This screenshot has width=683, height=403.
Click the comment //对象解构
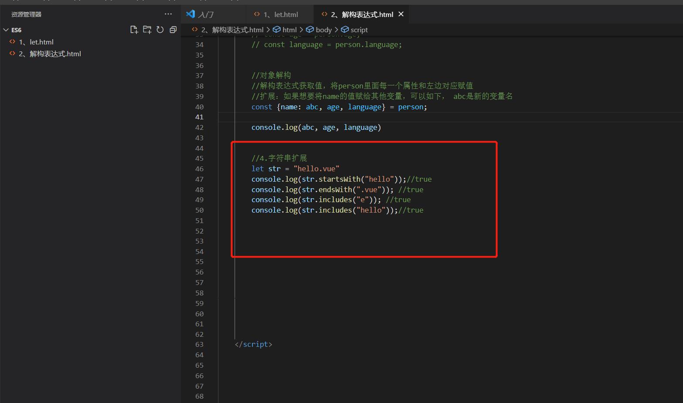271,75
